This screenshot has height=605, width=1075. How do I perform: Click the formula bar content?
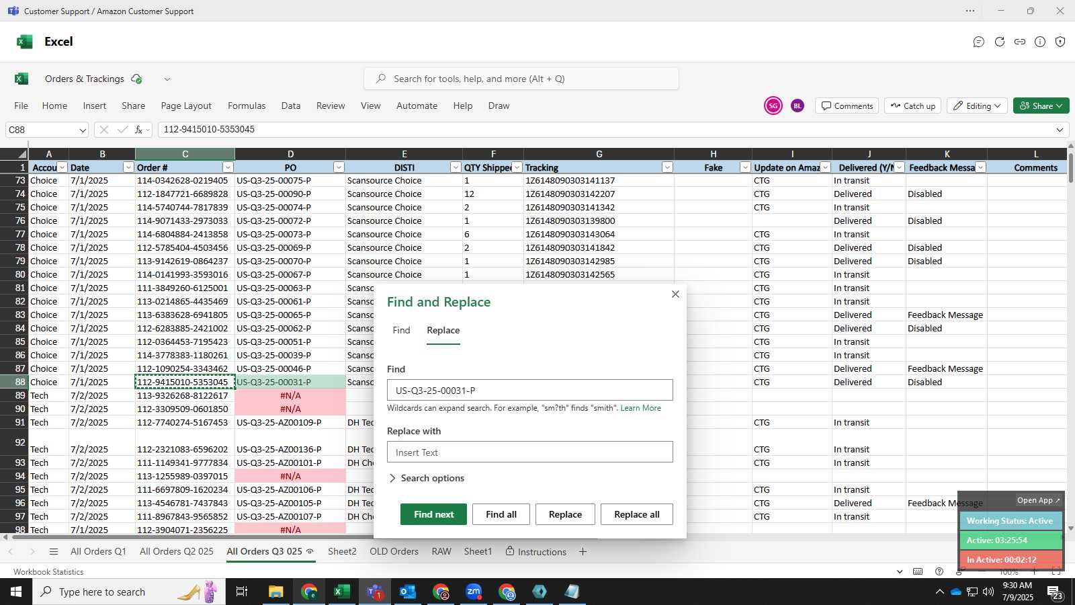pyautogui.click(x=605, y=130)
